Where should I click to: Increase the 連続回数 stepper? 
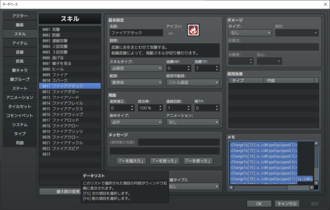[189, 106]
